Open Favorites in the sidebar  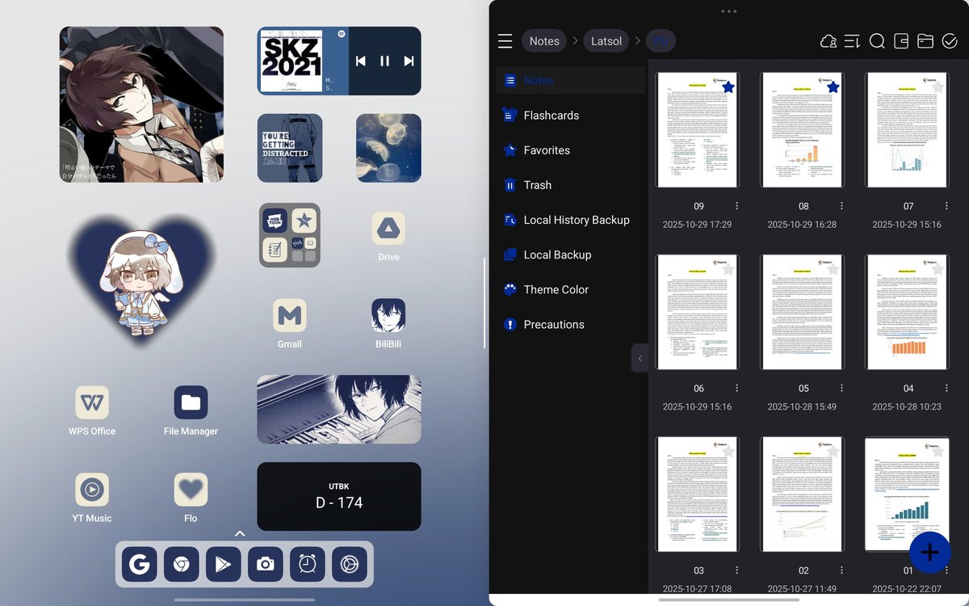tap(571, 150)
